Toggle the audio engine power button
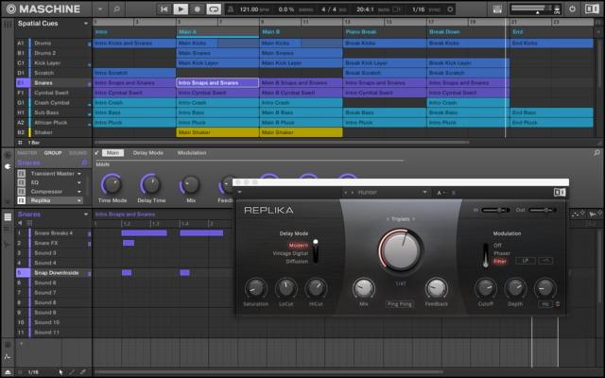 coord(572,9)
